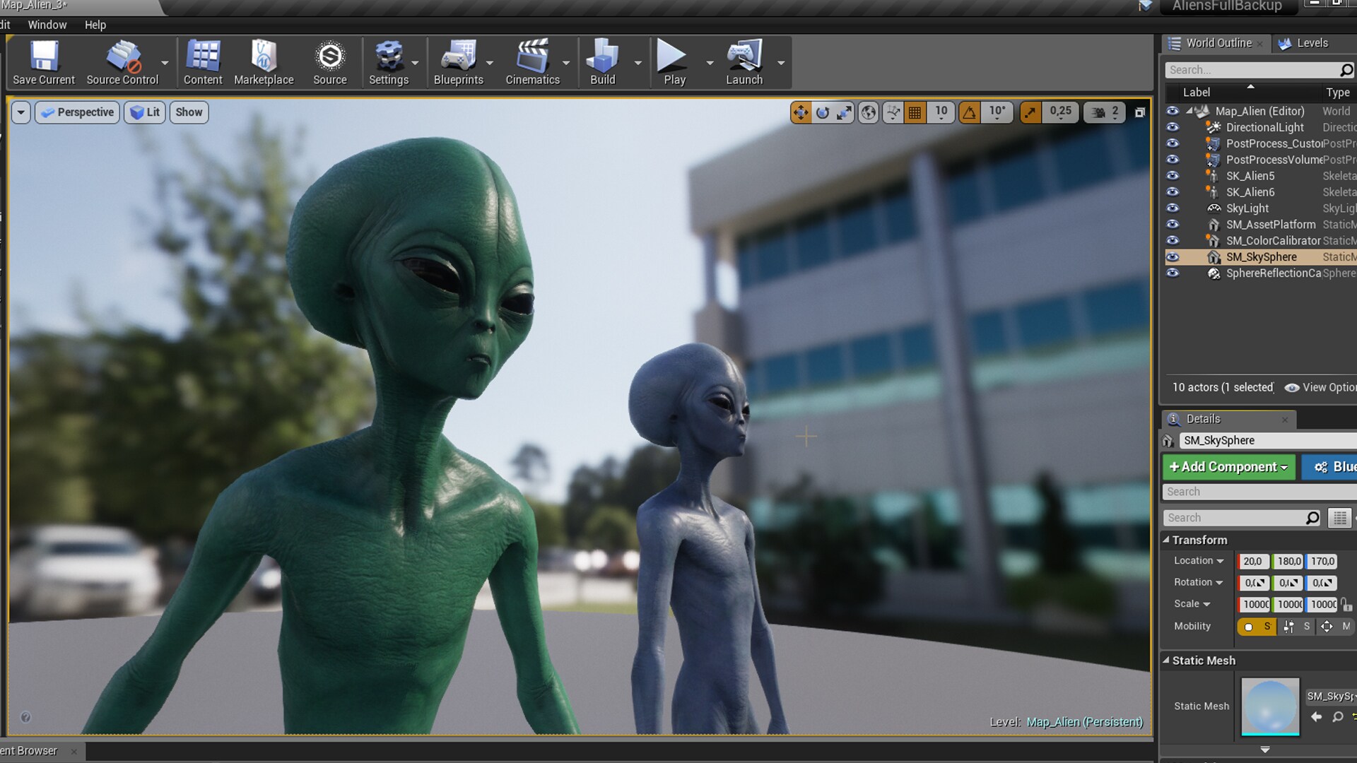Open Content Browser via Content icon
Screen dimensions: 1357x763
point(203,62)
